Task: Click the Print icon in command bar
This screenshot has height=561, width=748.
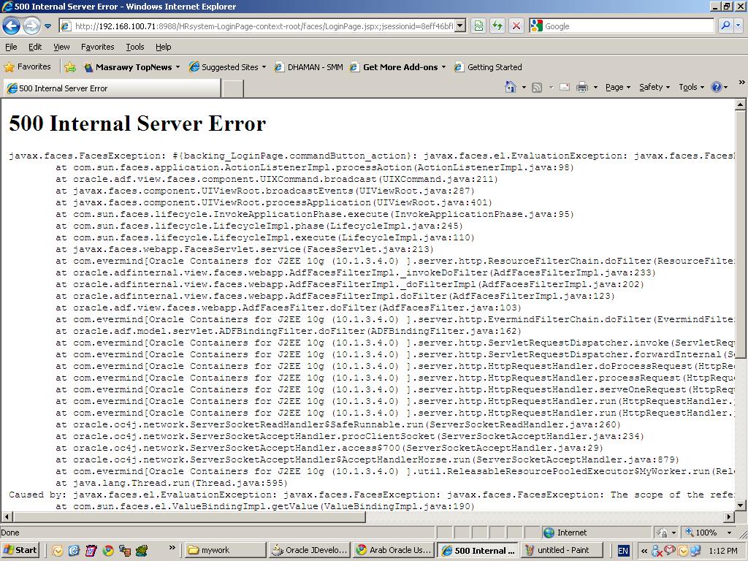Action: (582, 87)
